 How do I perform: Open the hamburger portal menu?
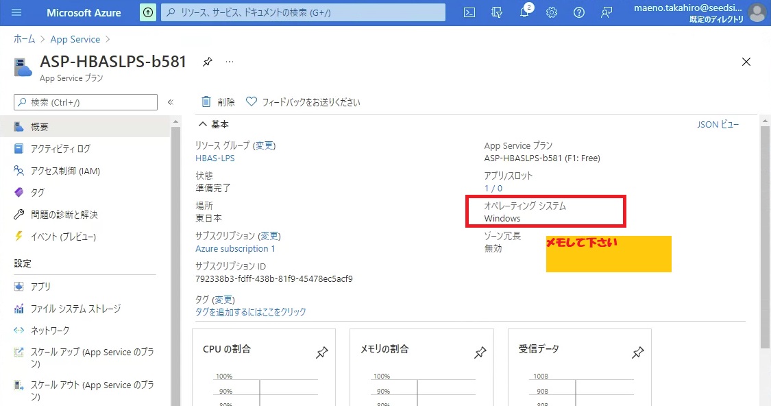tap(17, 12)
